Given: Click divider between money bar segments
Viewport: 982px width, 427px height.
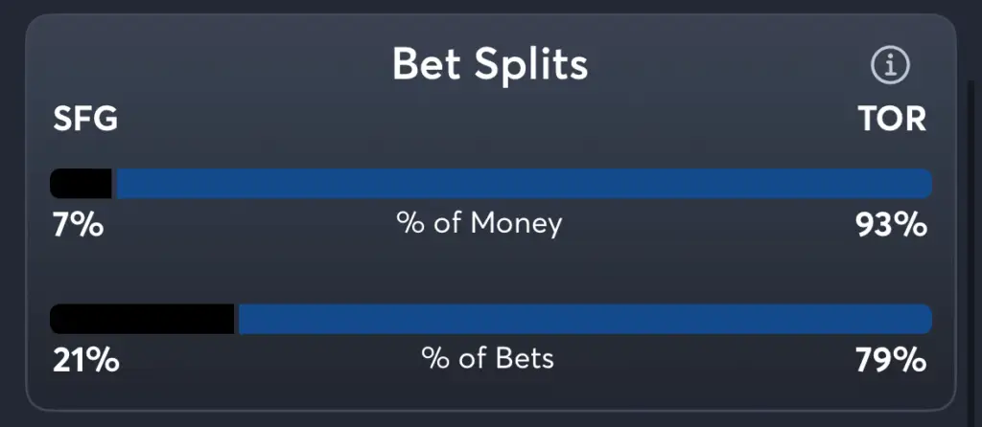Looking at the screenshot, I should [115, 184].
